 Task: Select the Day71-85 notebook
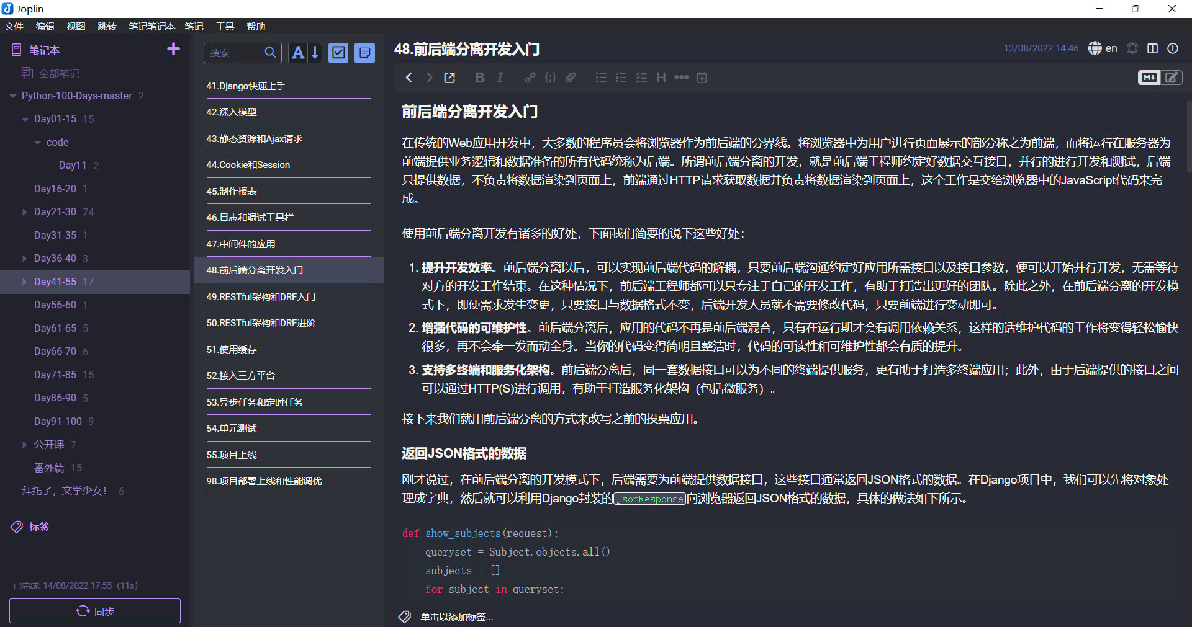[x=55, y=375]
